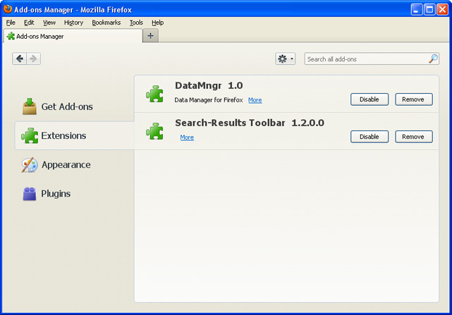This screenshot has height=315, width=452.
Task: Switch to the Appearance section
Action: point(75,165)
